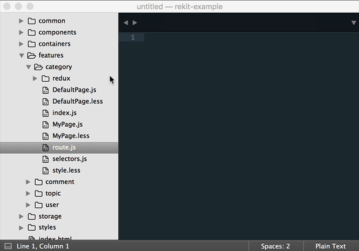Open DefaultPage.less file name

pos(77,101)
